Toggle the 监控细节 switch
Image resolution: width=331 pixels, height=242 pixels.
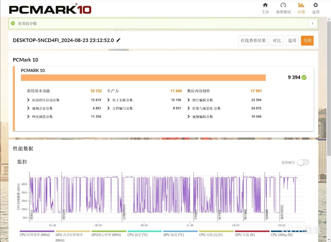(303, 162)
